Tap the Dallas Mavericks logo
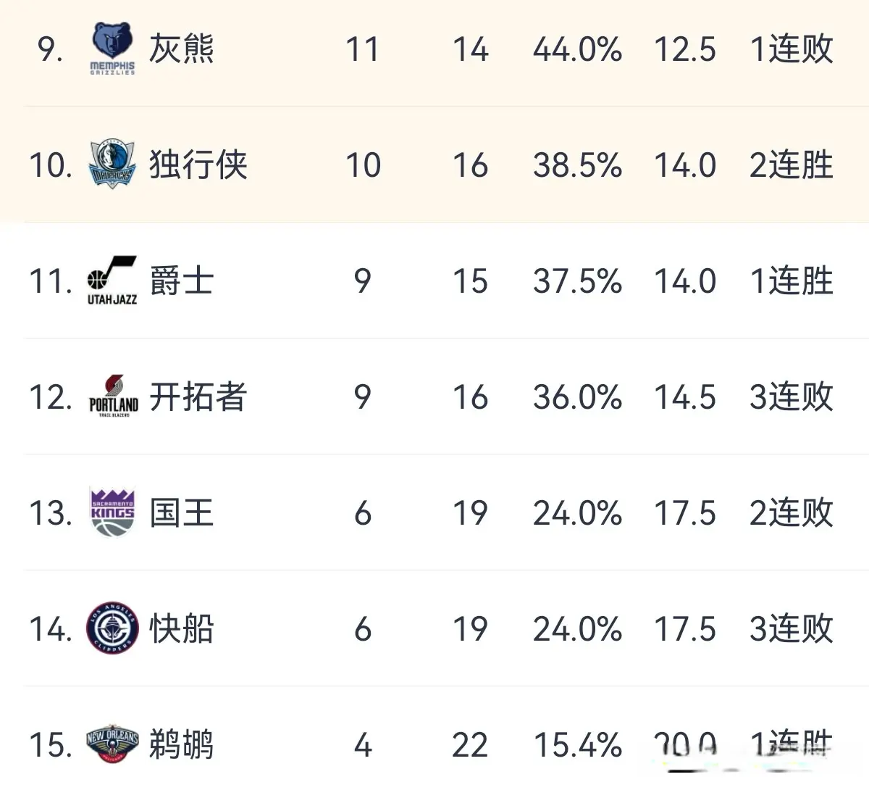This screenshot has width=869, height=790. (112, 165)
